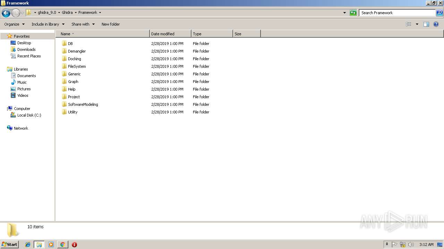Click the Windows Explorer taskbar button
Screen dimensions: 444x249
tap(39, 245)
